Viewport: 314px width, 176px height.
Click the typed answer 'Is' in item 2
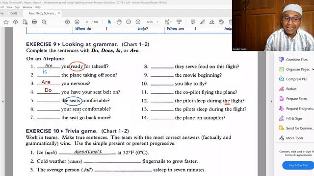point(45,72)
